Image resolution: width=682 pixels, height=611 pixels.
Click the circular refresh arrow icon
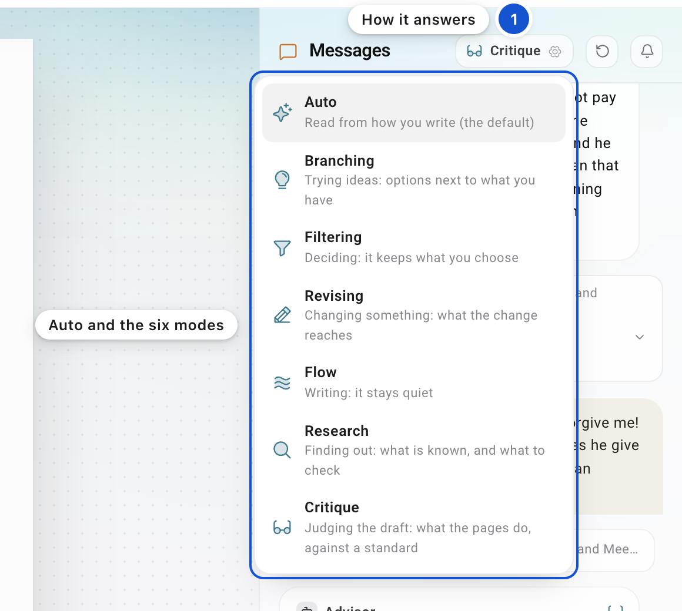pyautogui.click(x=602, y=51)
